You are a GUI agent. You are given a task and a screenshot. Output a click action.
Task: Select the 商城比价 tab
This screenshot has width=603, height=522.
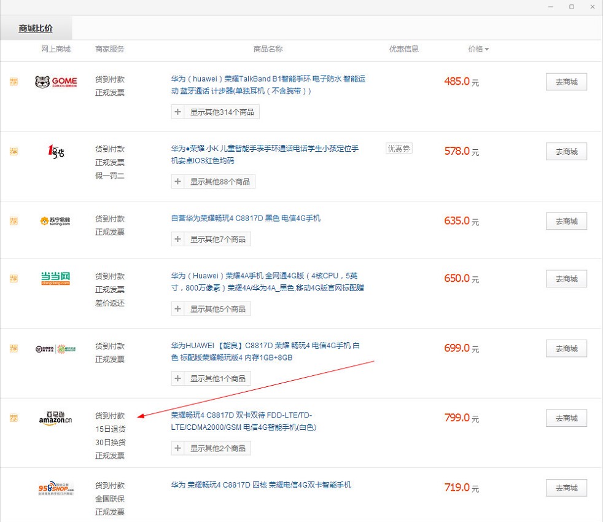[36, 29]
